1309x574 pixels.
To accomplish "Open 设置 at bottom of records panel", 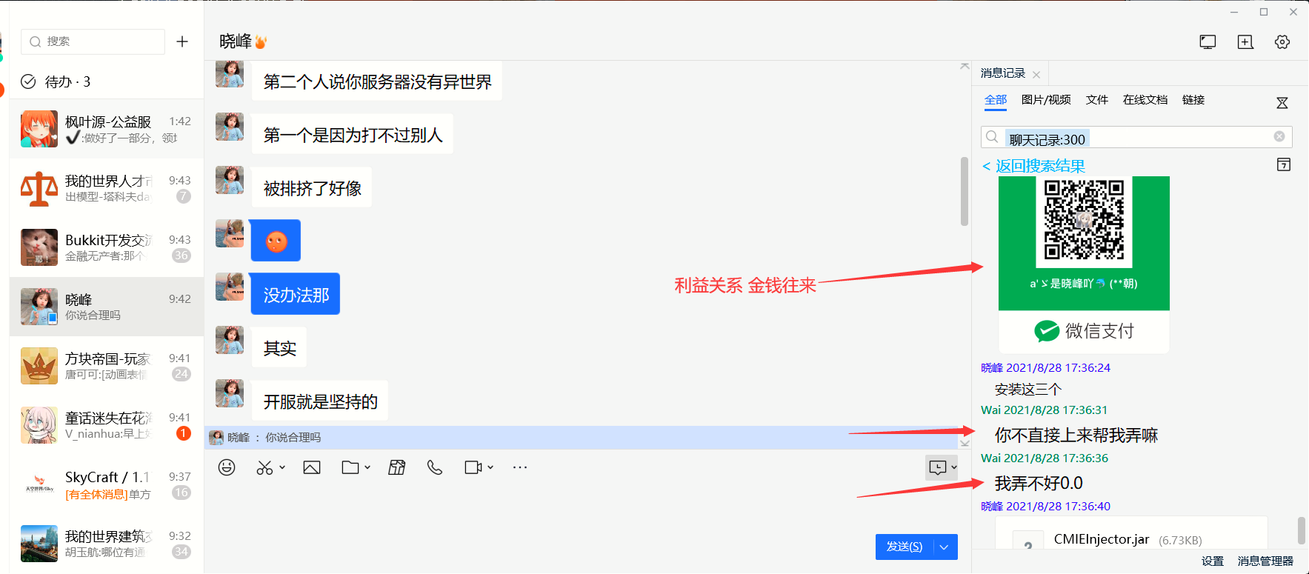I will pos(1213,561).
